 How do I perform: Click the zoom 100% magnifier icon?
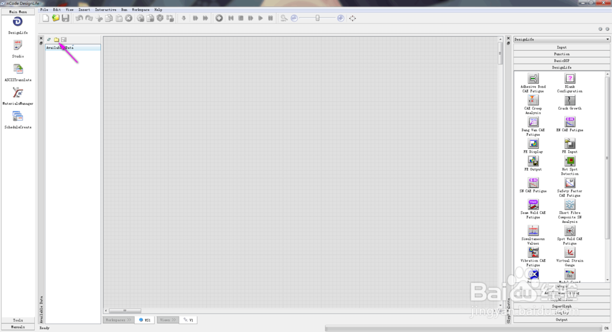[x=284, y=18]
